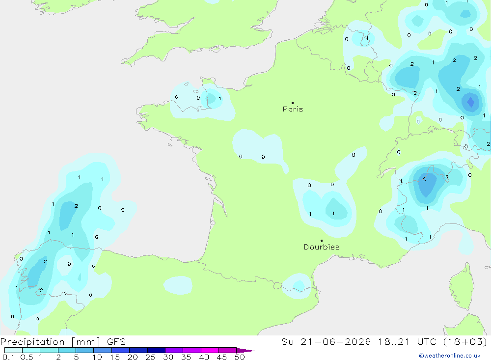Viewport: 491px width, 360px height.
Task: Select the 40 mm magenta legend swatch
Action: (x=210, y=350)
